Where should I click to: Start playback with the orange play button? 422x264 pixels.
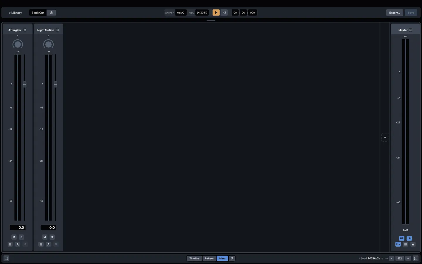[x=216, y=13]
